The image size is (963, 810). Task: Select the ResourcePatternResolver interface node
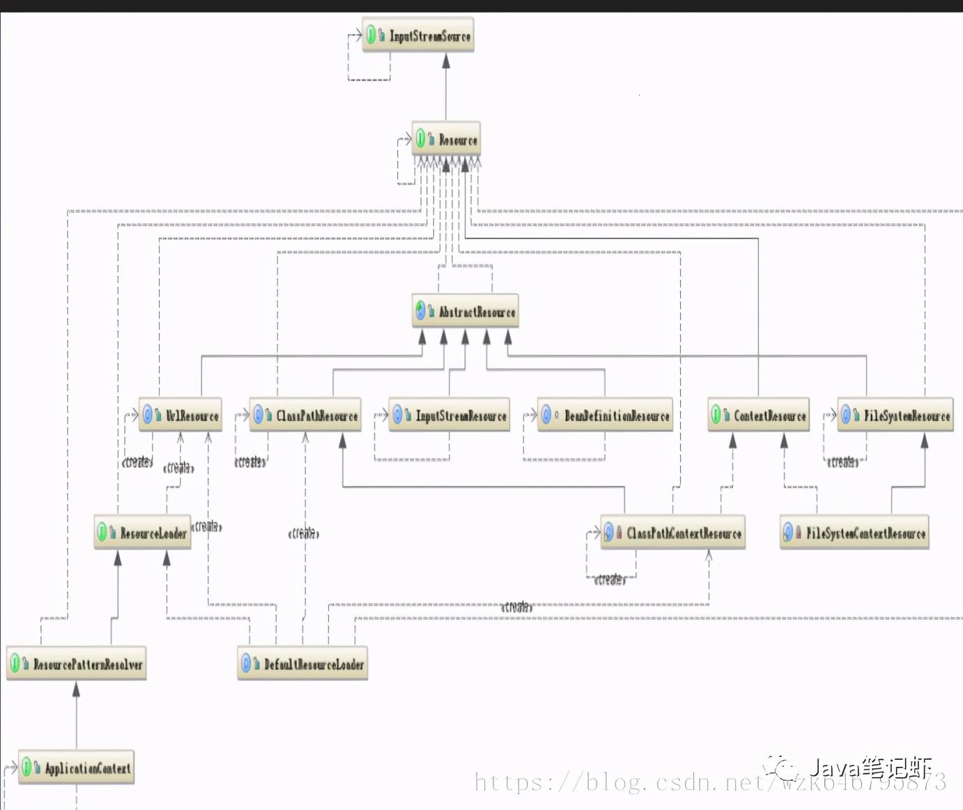[77, 664]
